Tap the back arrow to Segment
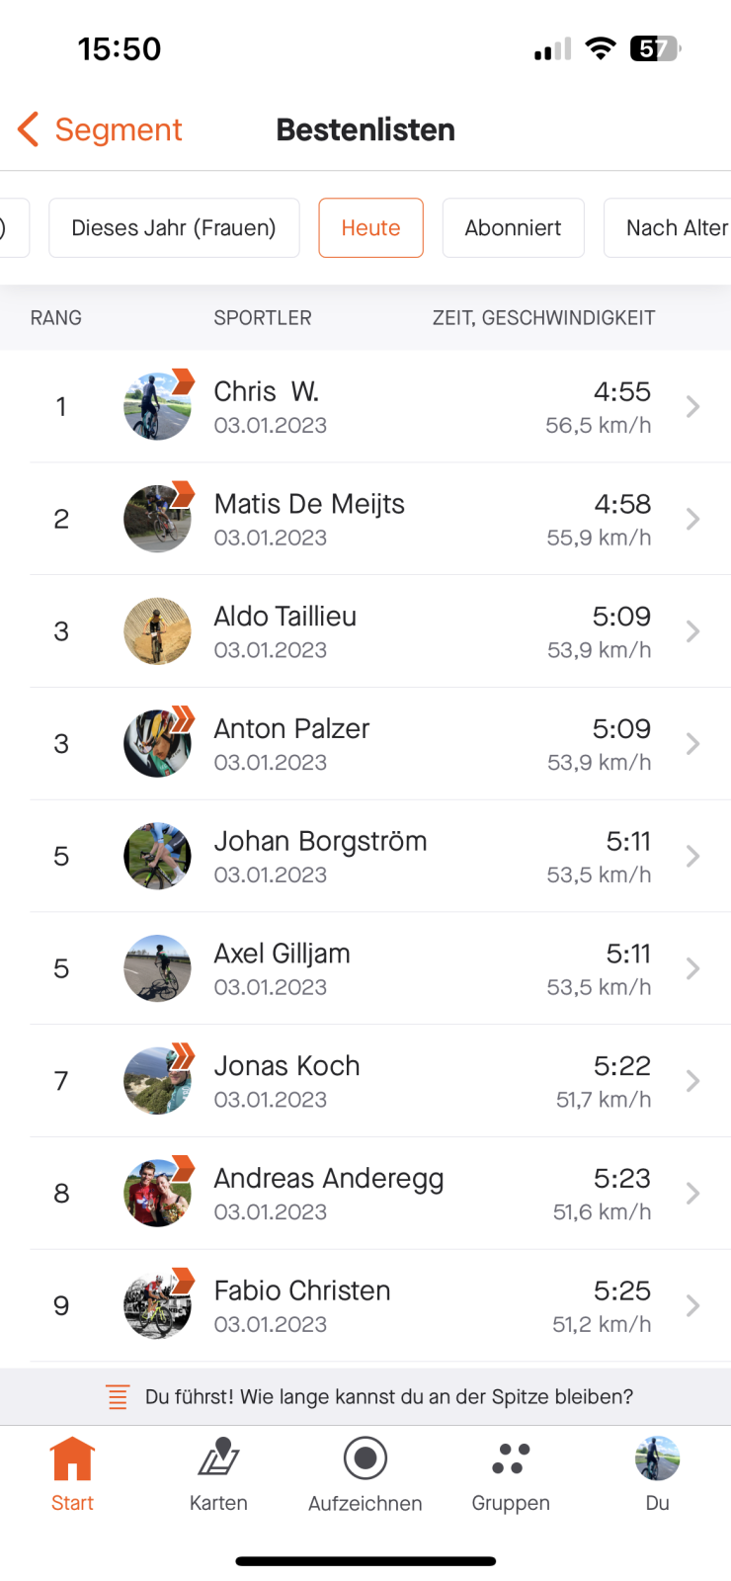 29,129
